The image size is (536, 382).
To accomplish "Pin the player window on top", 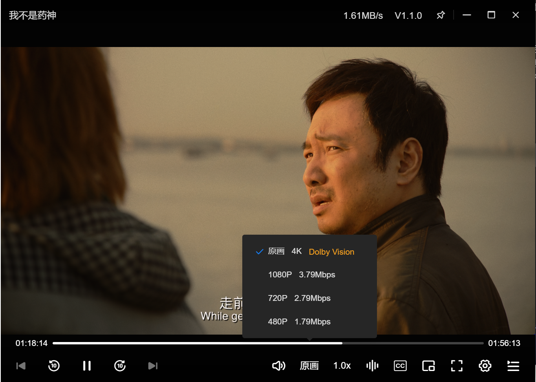I will click(x=441, y=15).
